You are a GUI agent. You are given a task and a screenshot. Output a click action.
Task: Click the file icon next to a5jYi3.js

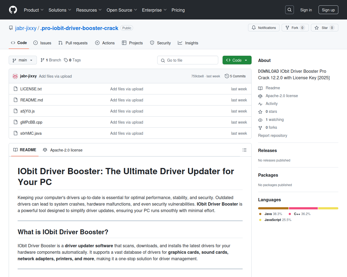point(16,111)
